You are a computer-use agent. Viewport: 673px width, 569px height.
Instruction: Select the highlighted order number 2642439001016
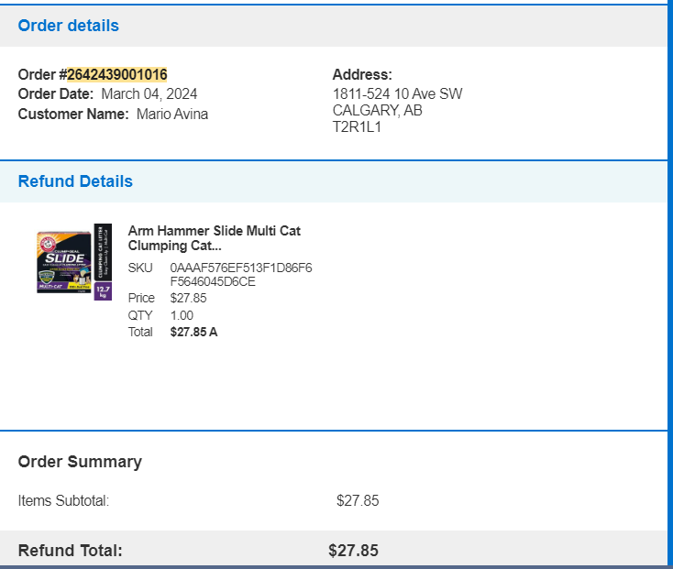pyautogui.click(x=117, y=74)
